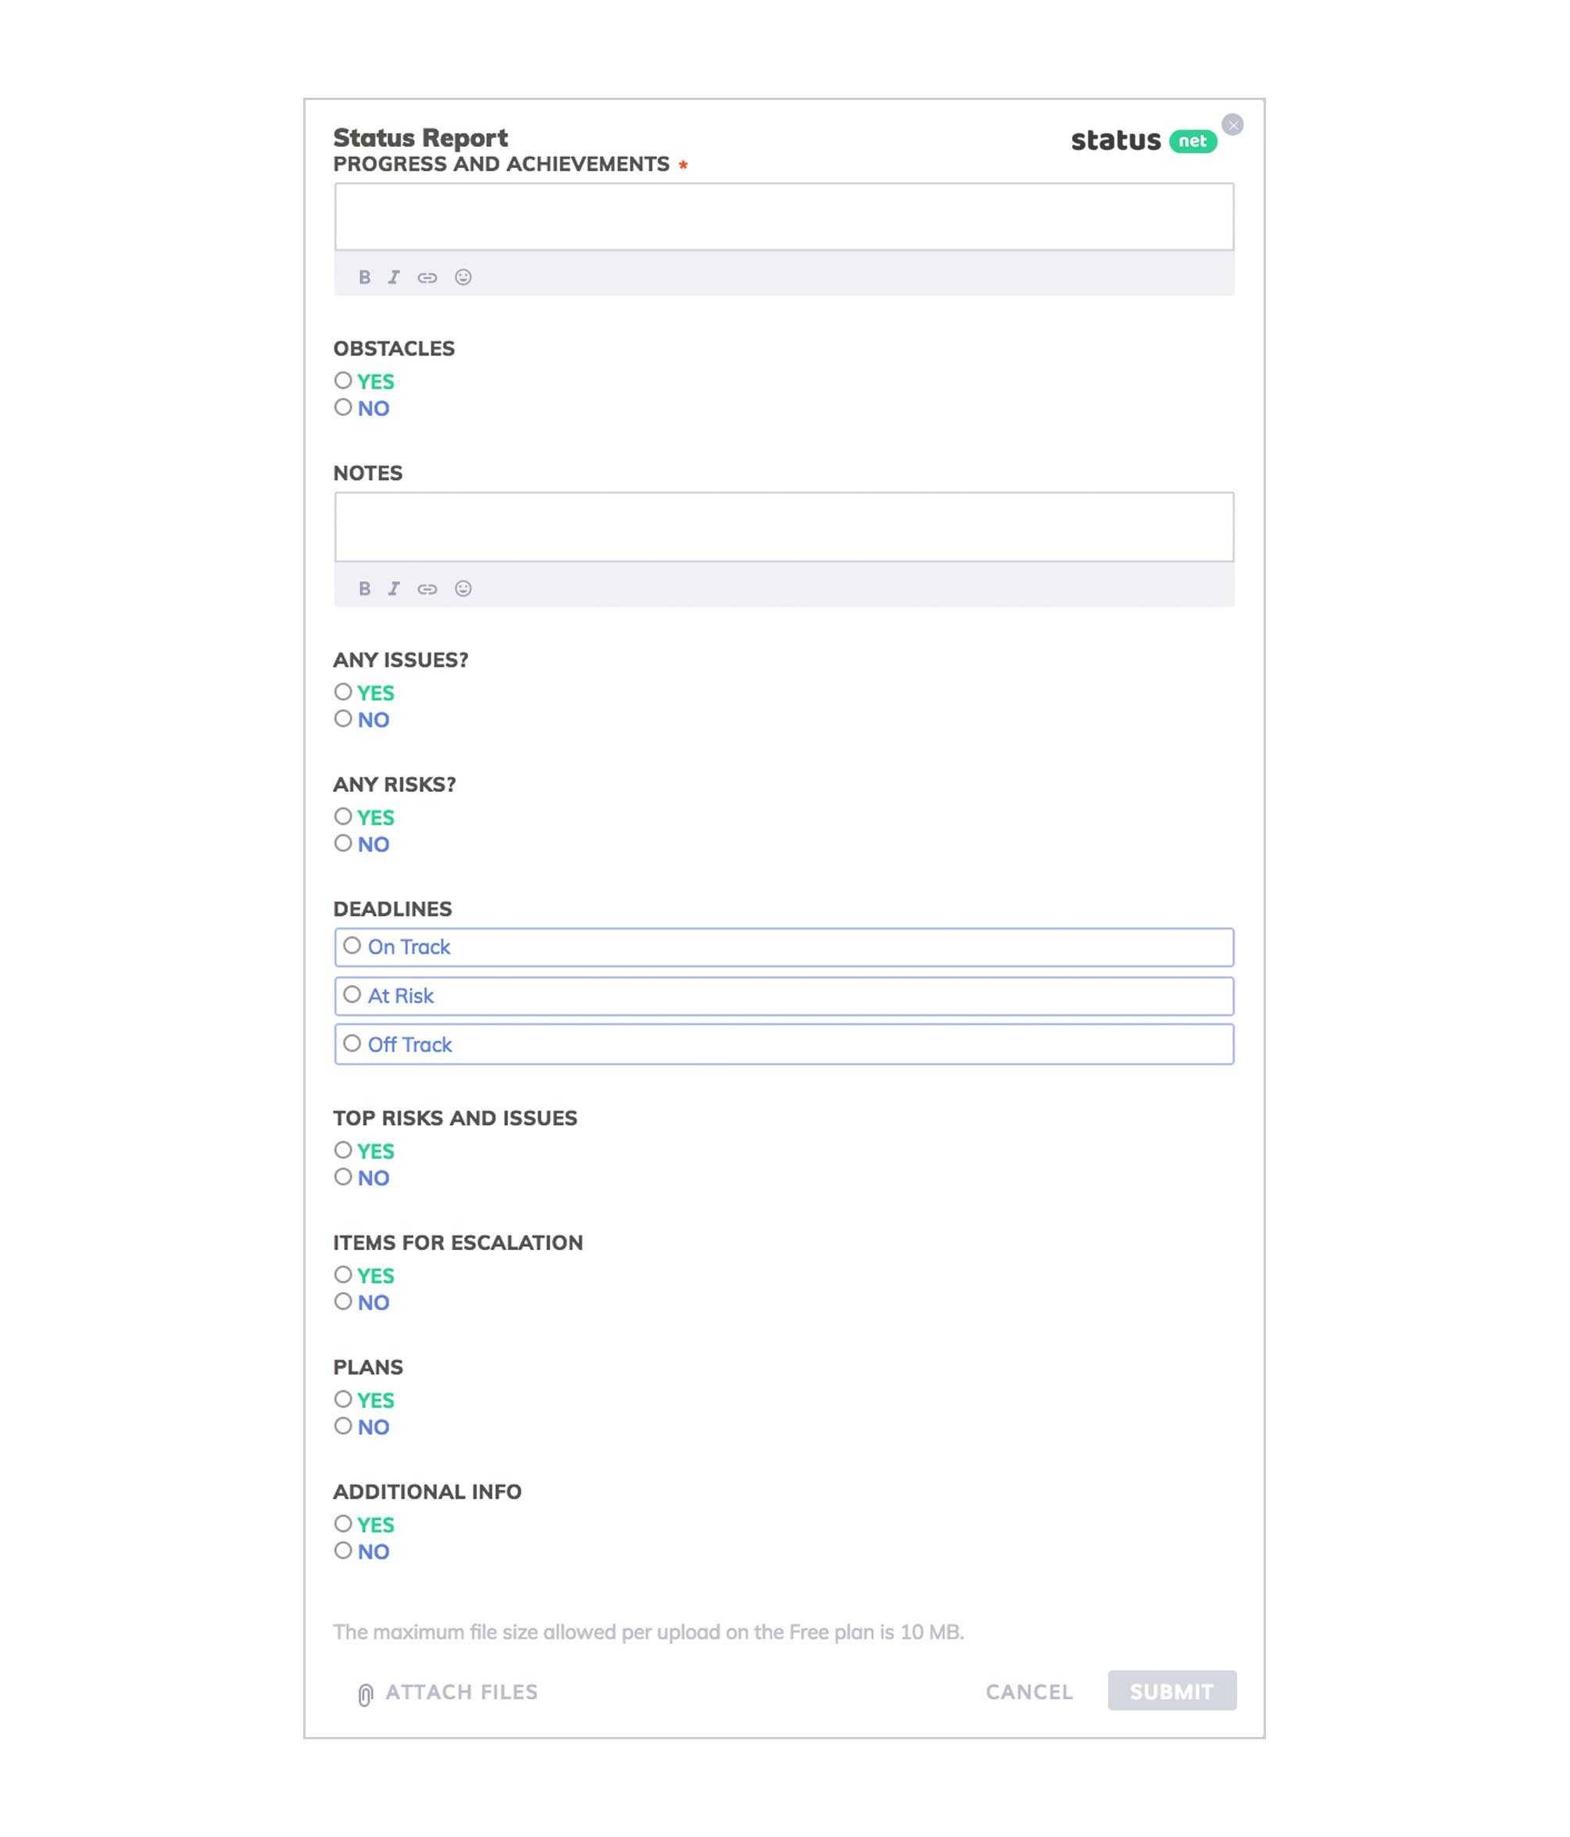Select NO for Any Risks
This screenshot has height=1837, width=1570.
(x=342, y=843)
